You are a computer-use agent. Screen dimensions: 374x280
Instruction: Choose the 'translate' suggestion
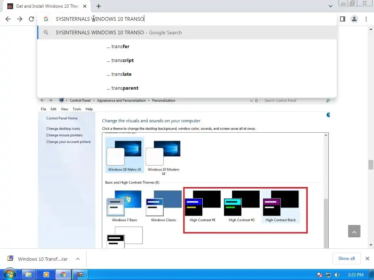187,74
